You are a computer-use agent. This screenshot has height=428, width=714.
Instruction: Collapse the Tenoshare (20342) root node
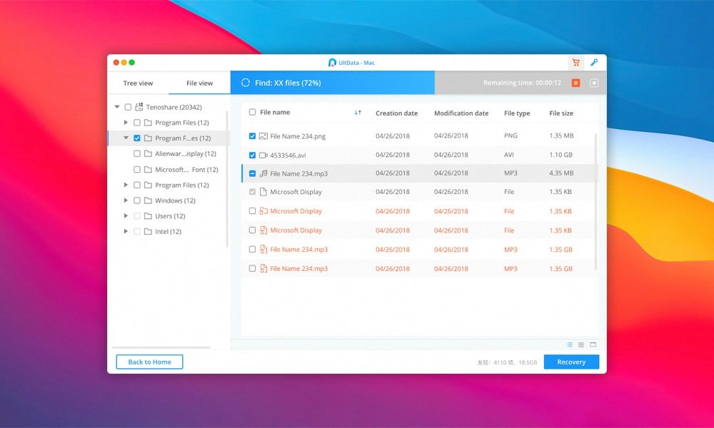(x=117, y=107)
